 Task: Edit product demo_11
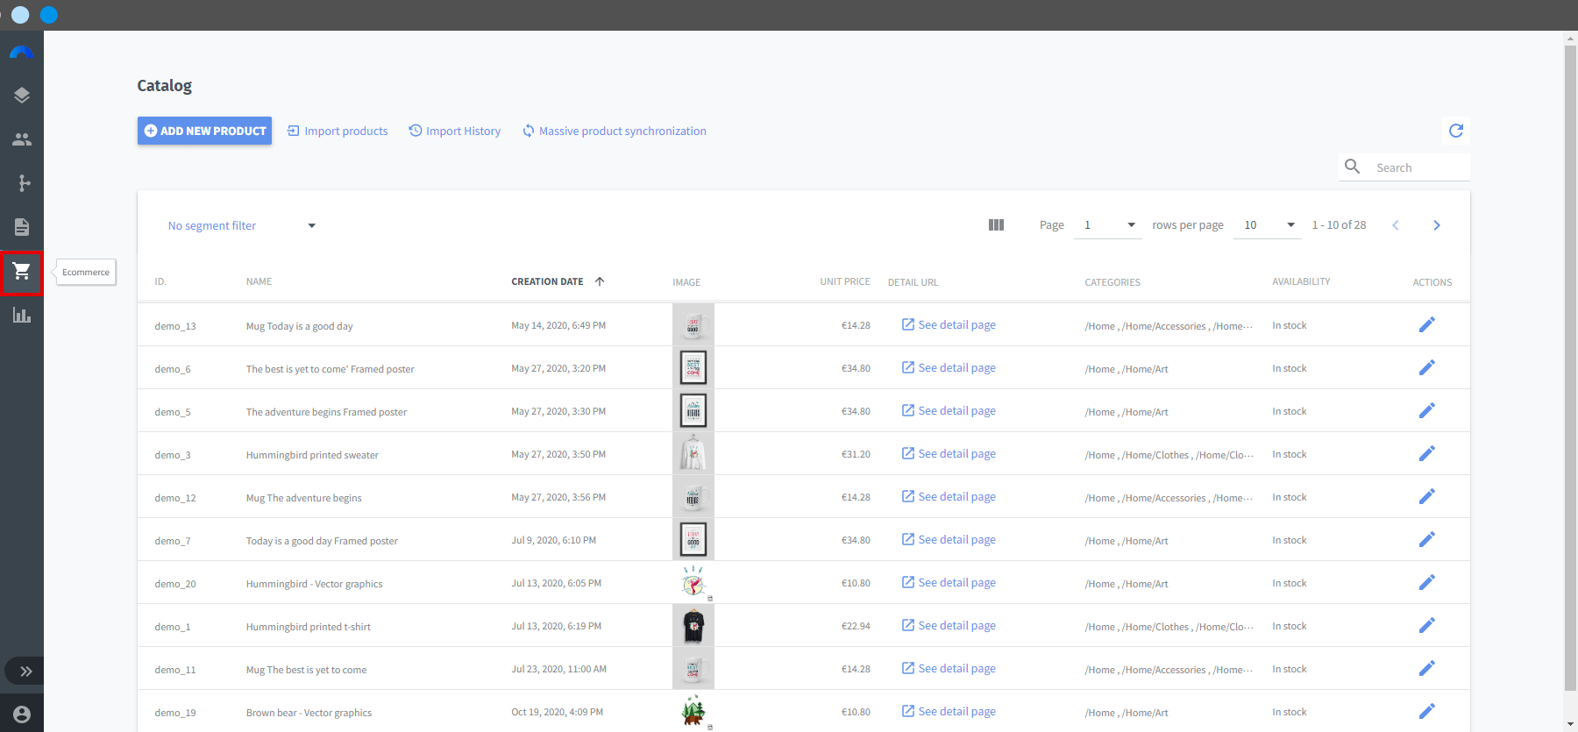pyautogui.click(x=1427, y=668)
